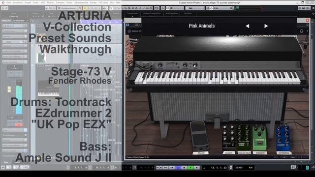Click the output level meter at bottom right
Screen dimensions: 315x177
[x=307, y=168]
